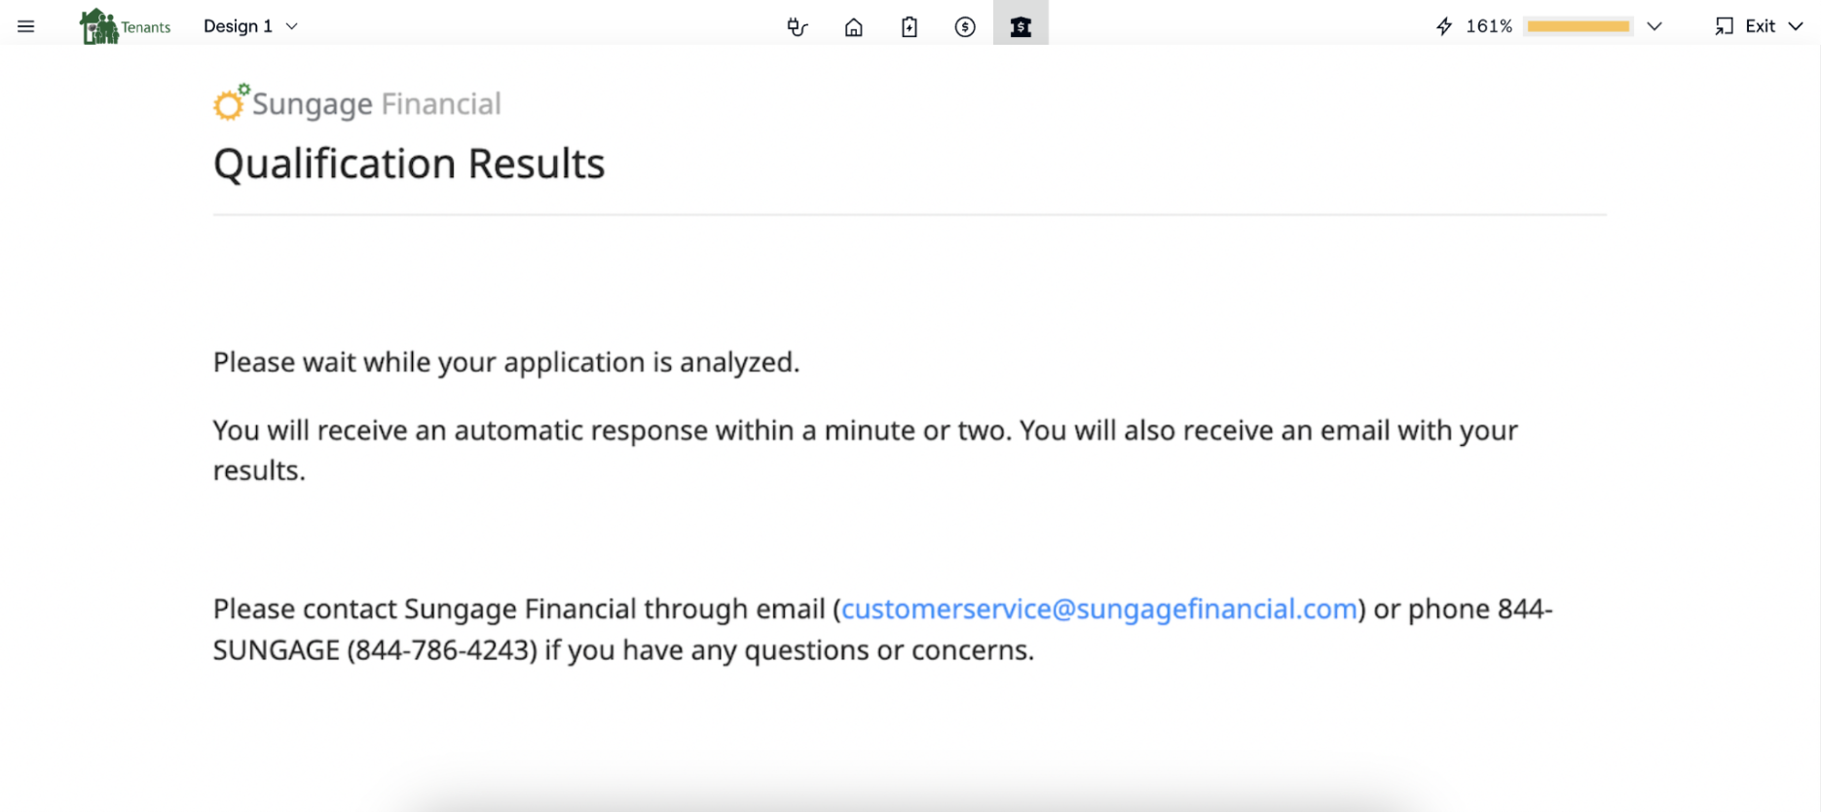The height and width of the screenshot is (812, 1821).
Task: Click the Tenants house logo
Action: [x=99, y=26]
